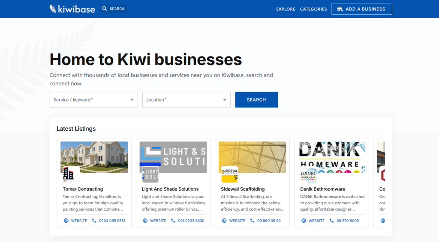Click globe icon on Danik Bathroomware card

tap(304, 221)
